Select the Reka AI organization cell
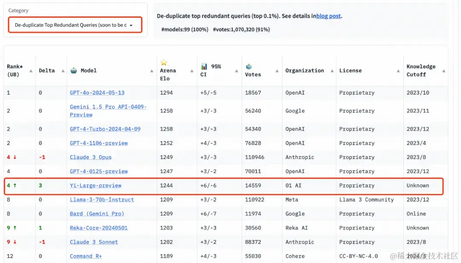Image resolution: width=461 pixels, height=263 pixels. 296,228
